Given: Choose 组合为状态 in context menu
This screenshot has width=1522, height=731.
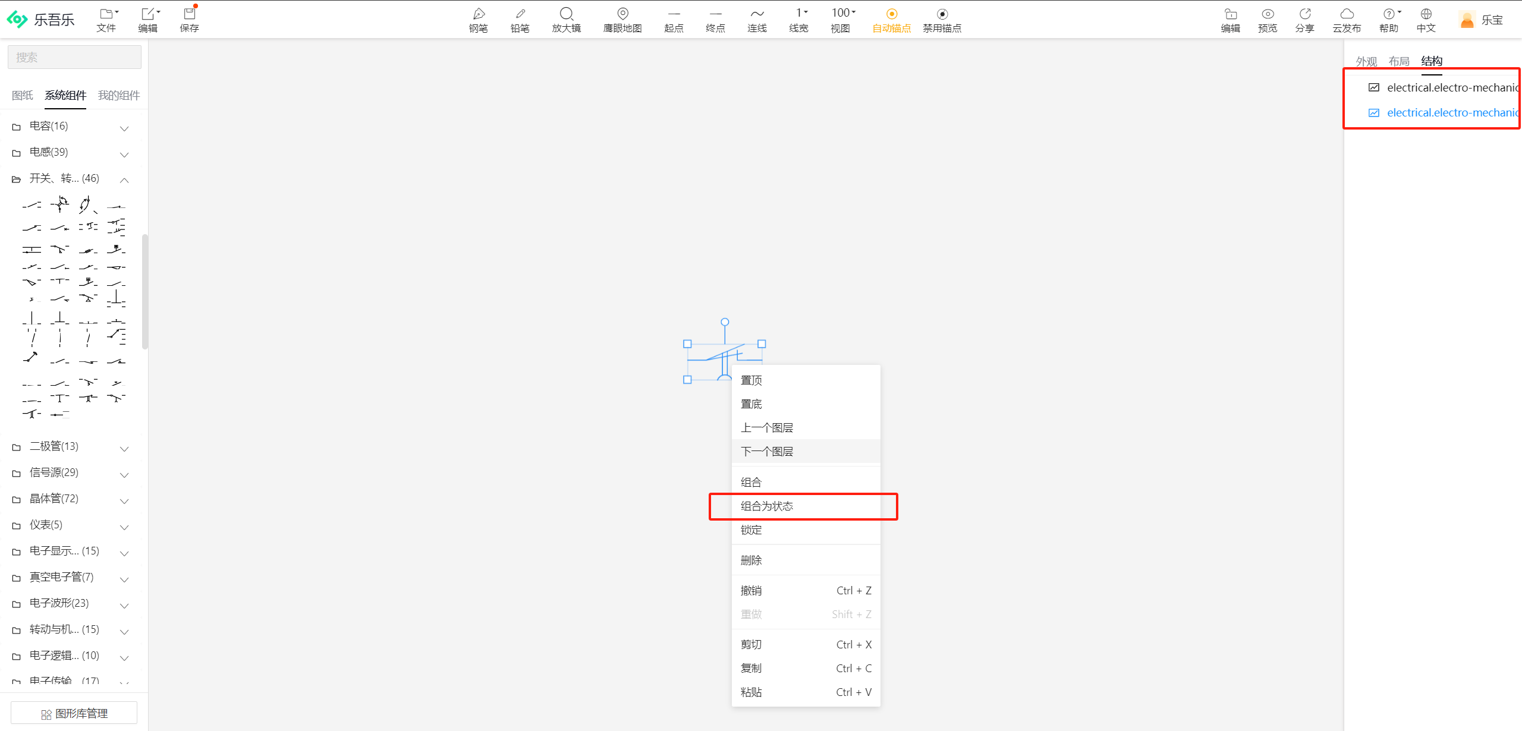Looking at the screenshot, I should 767,506.
